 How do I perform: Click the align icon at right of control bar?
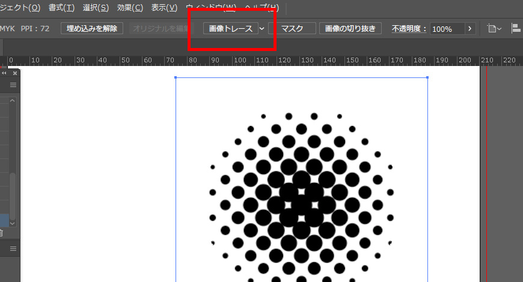coord(516,29)
